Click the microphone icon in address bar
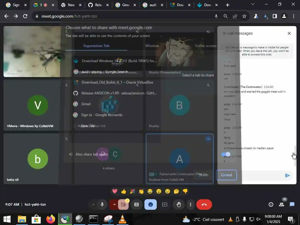This screenshot has width=300, height=225. point(216,16)
